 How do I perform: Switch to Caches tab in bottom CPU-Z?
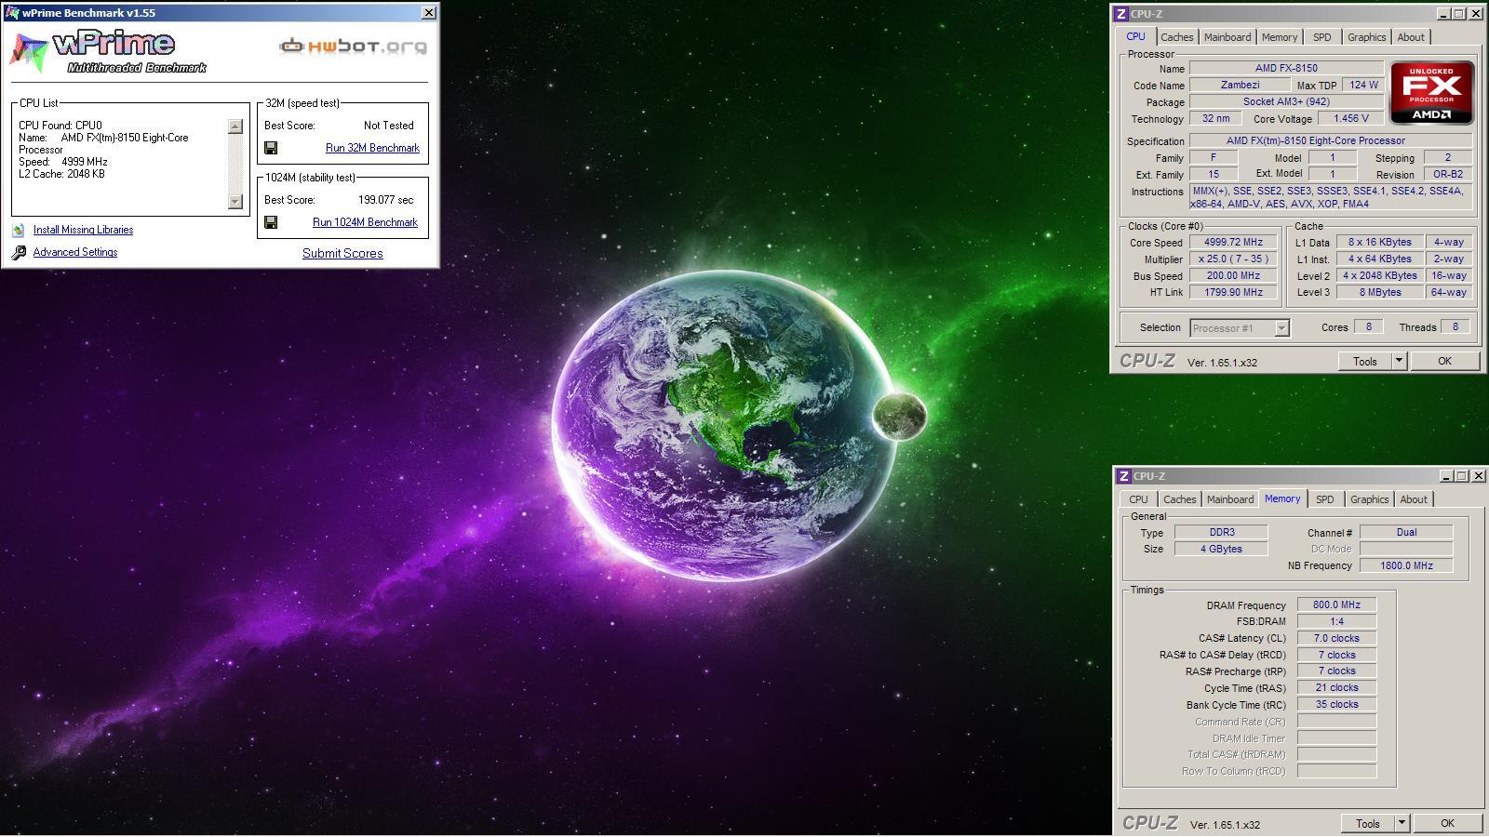[1179, 499]
